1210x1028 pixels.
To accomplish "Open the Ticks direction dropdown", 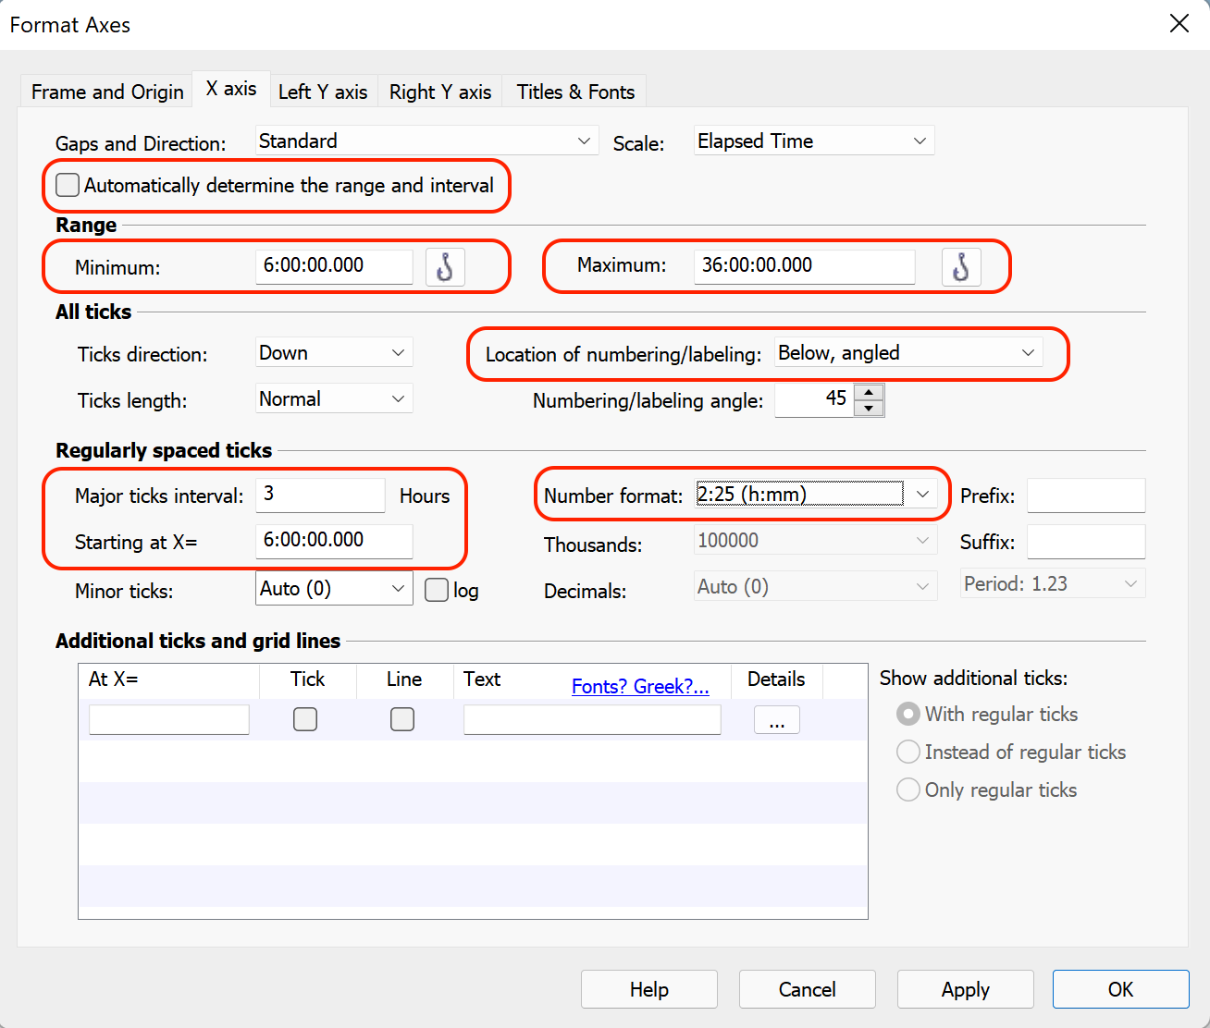I will point(334,352).
